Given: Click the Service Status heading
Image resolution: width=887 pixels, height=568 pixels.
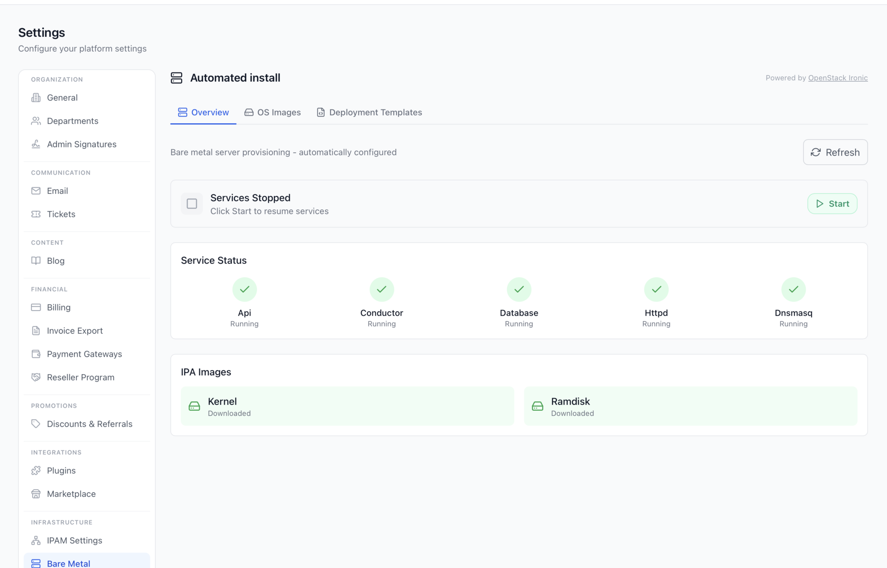Looking at the screenshot, I should [213, 260].
